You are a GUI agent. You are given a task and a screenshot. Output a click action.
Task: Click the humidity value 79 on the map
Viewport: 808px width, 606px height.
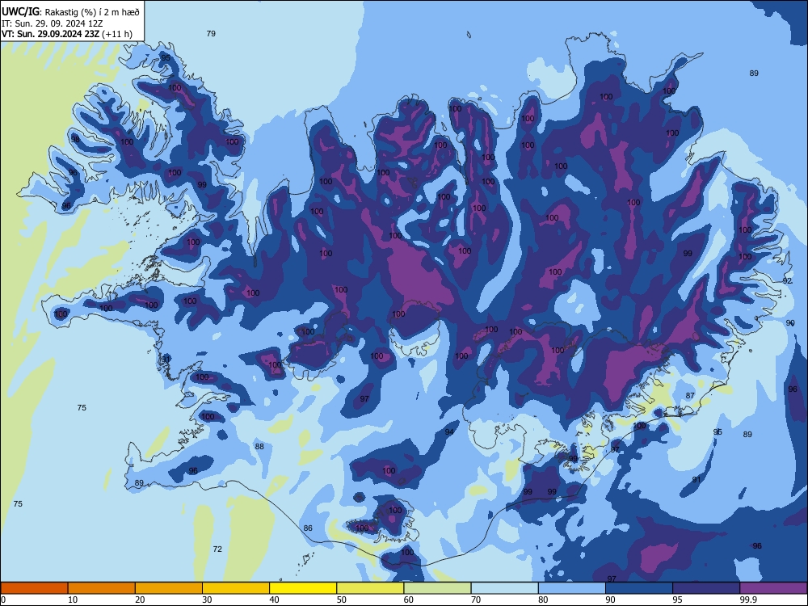tap(211, 33)
